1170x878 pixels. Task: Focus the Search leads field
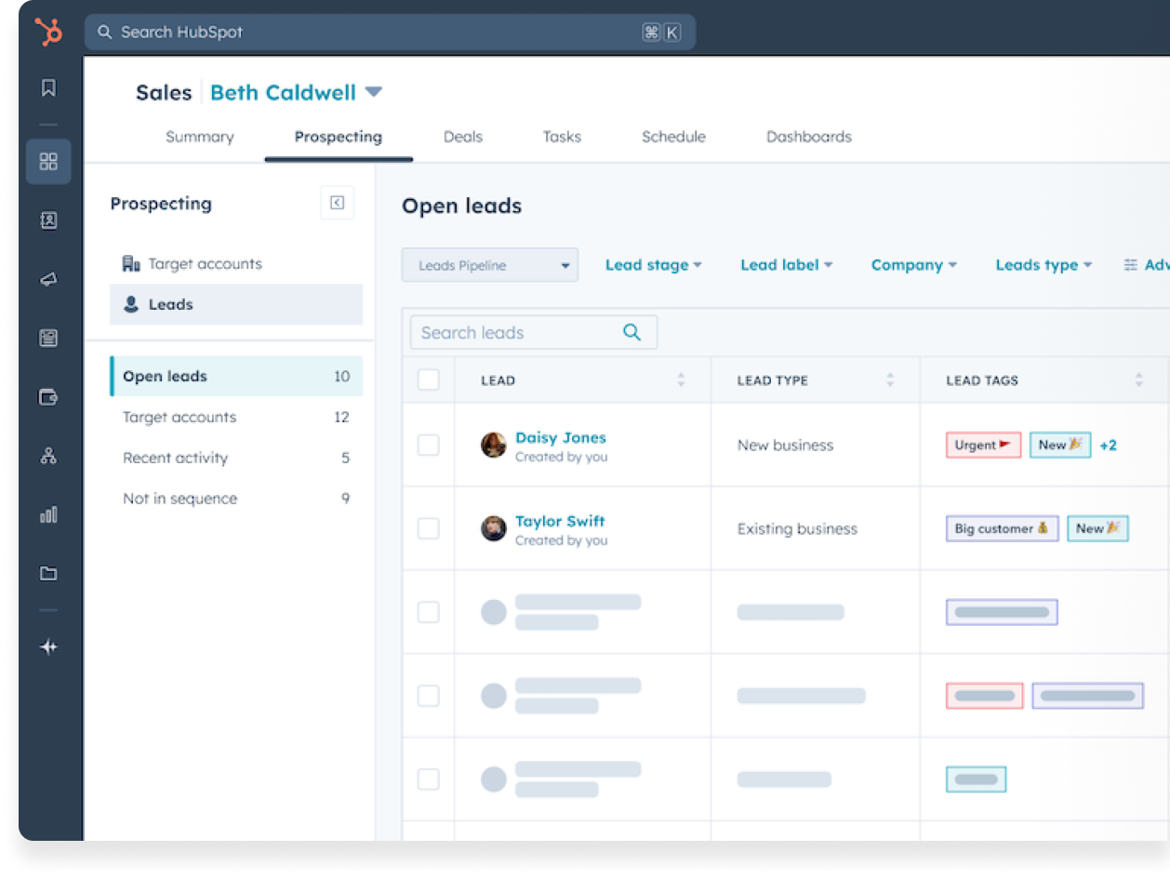click(x=534, y=333)
